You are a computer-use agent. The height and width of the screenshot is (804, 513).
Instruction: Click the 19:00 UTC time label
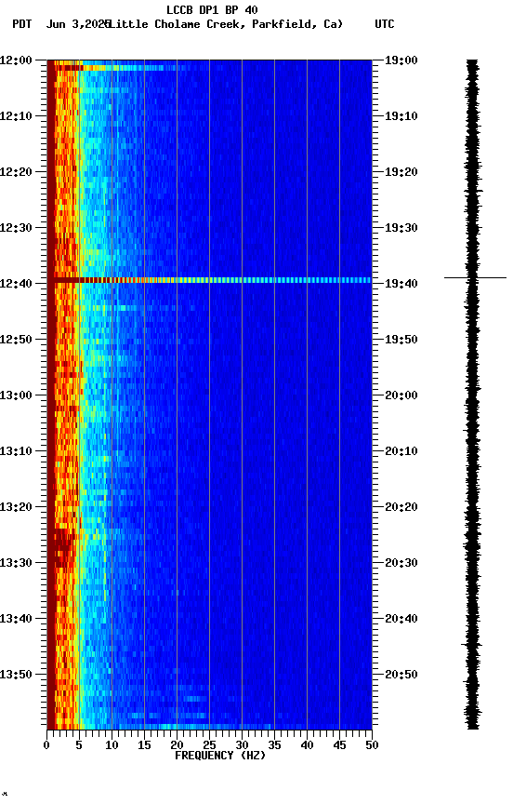401,60
